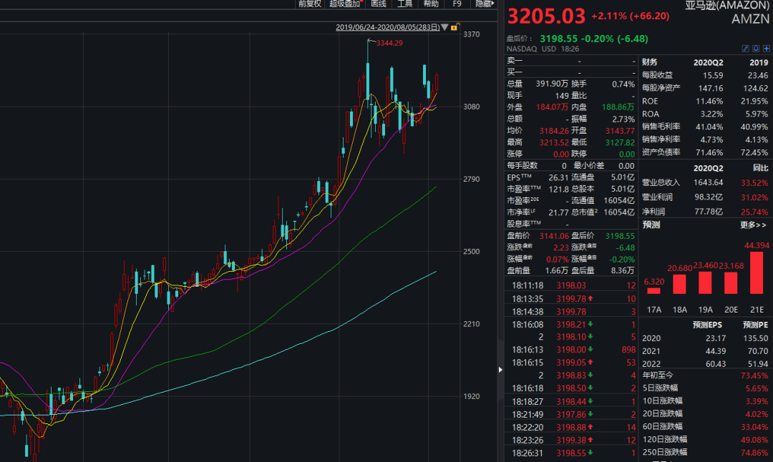Viewport: 773px width, 462px height.
Task: Click the 最低 value 3127.82
Action: (620, 142)
